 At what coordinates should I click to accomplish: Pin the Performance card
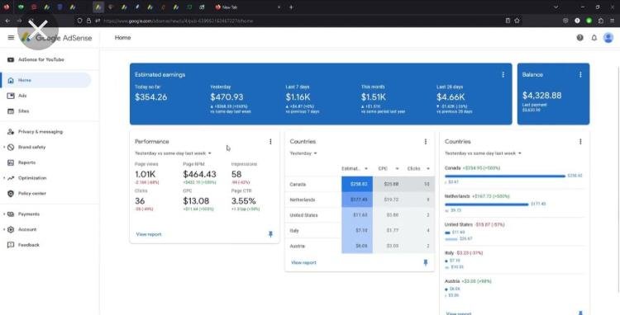(x=270, y=234)
